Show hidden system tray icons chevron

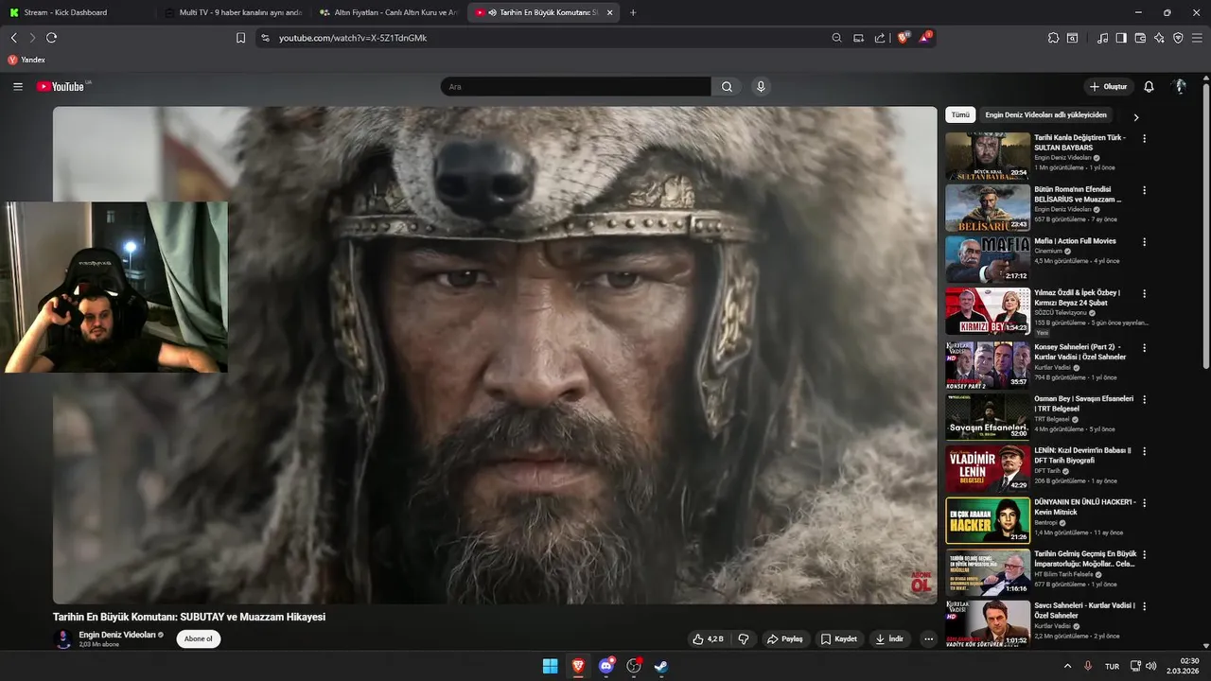click(x=1067, y=666)
